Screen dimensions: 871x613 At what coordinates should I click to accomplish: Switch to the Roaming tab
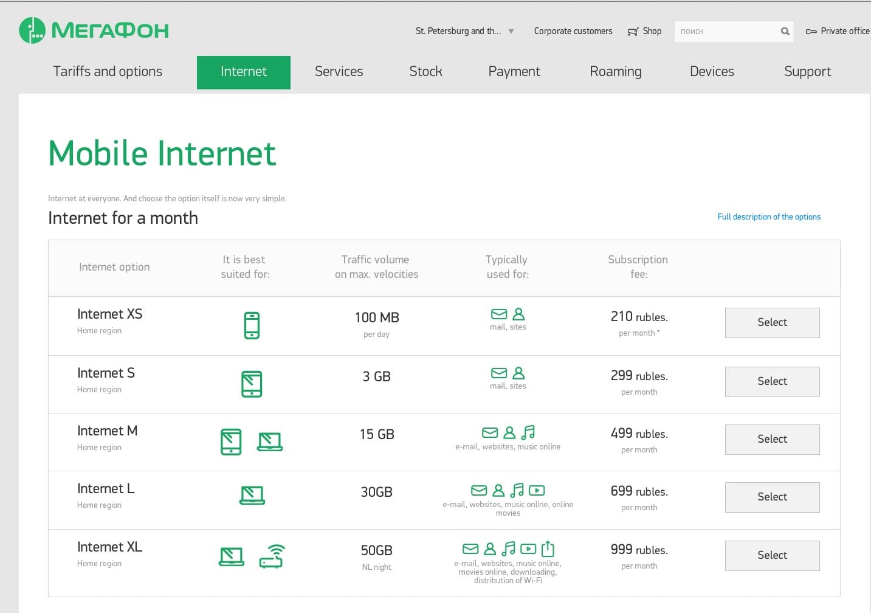click(x=615, y=72)
